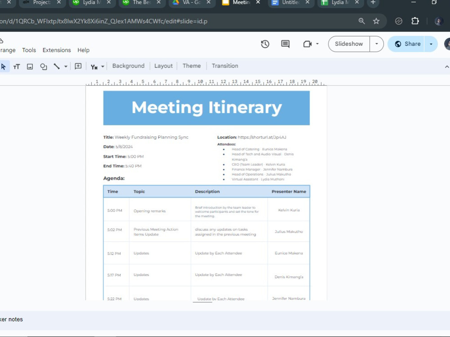Open the Extensions menu
This screenshot has height=337, width=450.
point(57,50)
